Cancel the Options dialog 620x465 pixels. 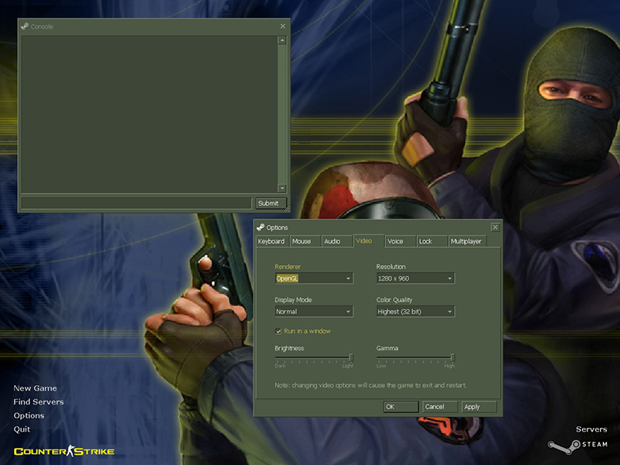pos(439,407)
